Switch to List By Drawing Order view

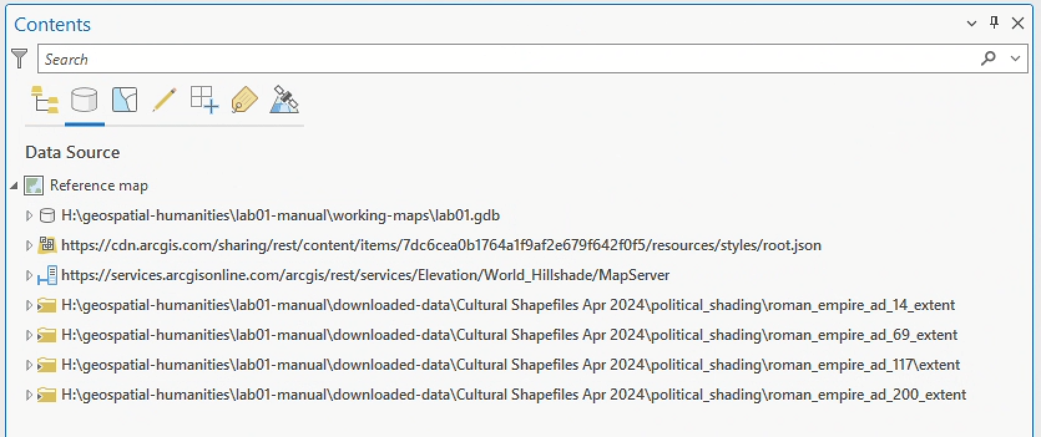[x=44, y=100]
